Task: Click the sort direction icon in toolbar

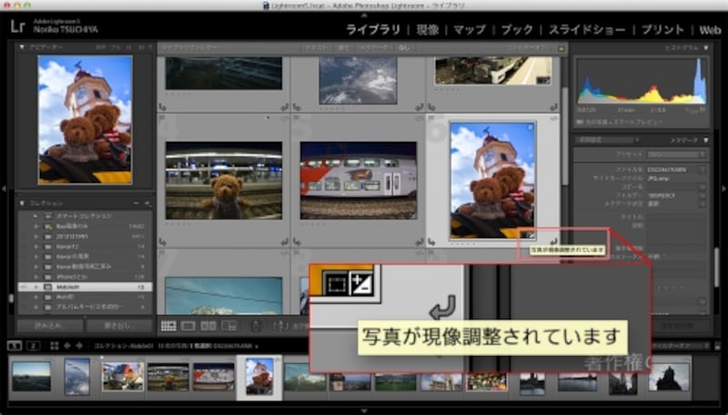Action: [280, 326]
